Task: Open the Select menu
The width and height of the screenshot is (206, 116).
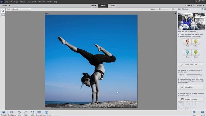Action: click(34, 2)
